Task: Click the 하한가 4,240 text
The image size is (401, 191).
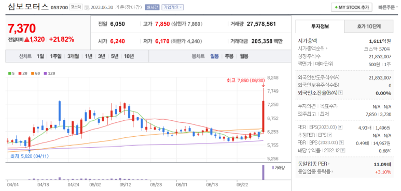Action: [187, 41]
